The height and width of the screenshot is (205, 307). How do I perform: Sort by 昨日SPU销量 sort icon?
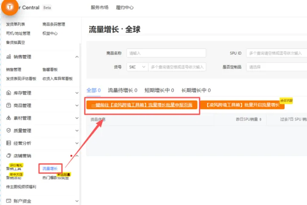pyautogui.click(x=261, y=119)
